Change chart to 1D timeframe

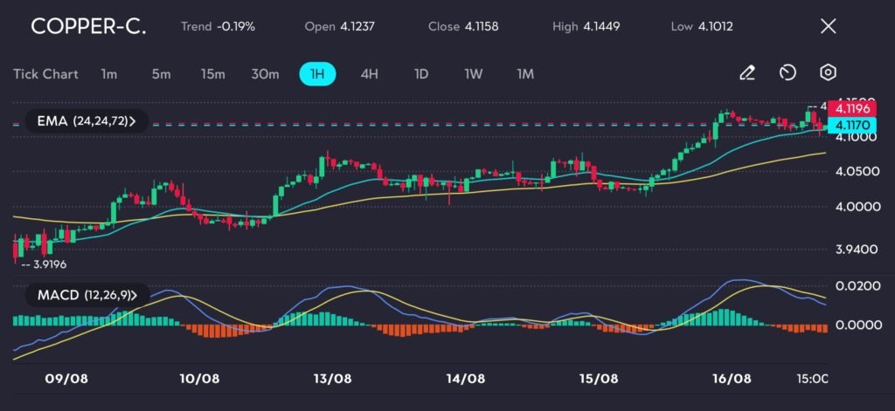421,74
